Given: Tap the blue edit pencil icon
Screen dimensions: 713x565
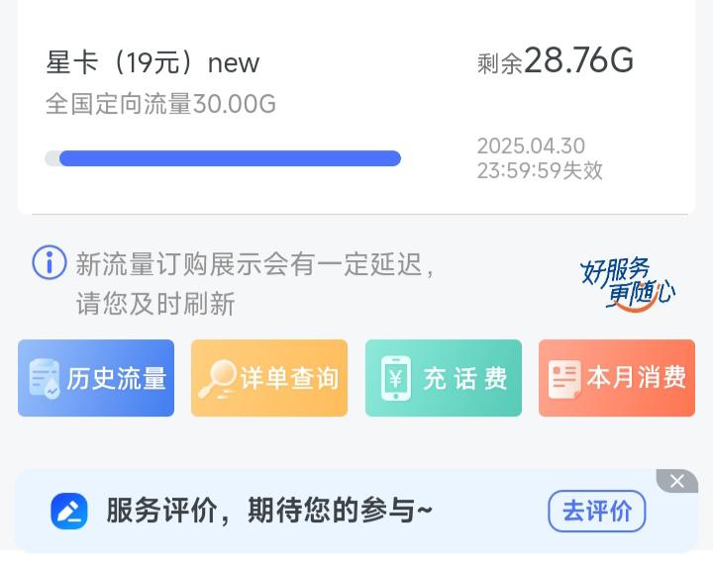Looking at the screenshot, I should point(69,511).
